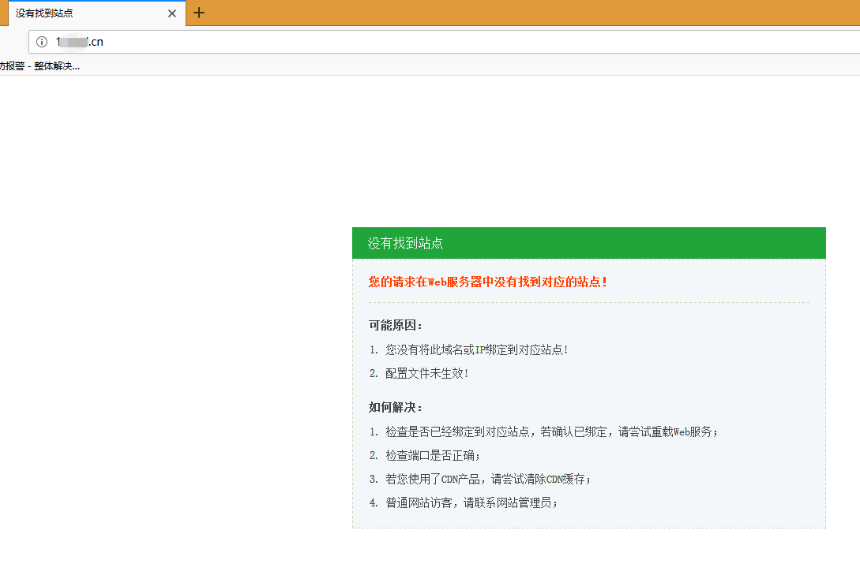
Task: Select solution about 清除CDN缓存
Action: [488, 479]
